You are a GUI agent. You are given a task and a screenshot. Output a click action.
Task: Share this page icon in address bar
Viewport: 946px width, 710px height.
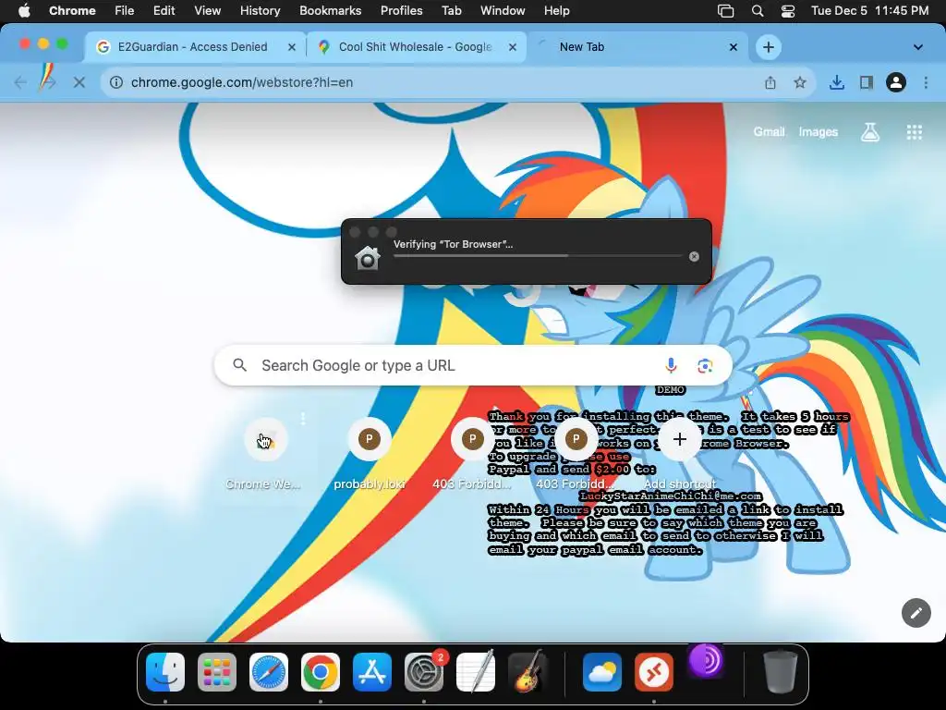click(770, 82)
